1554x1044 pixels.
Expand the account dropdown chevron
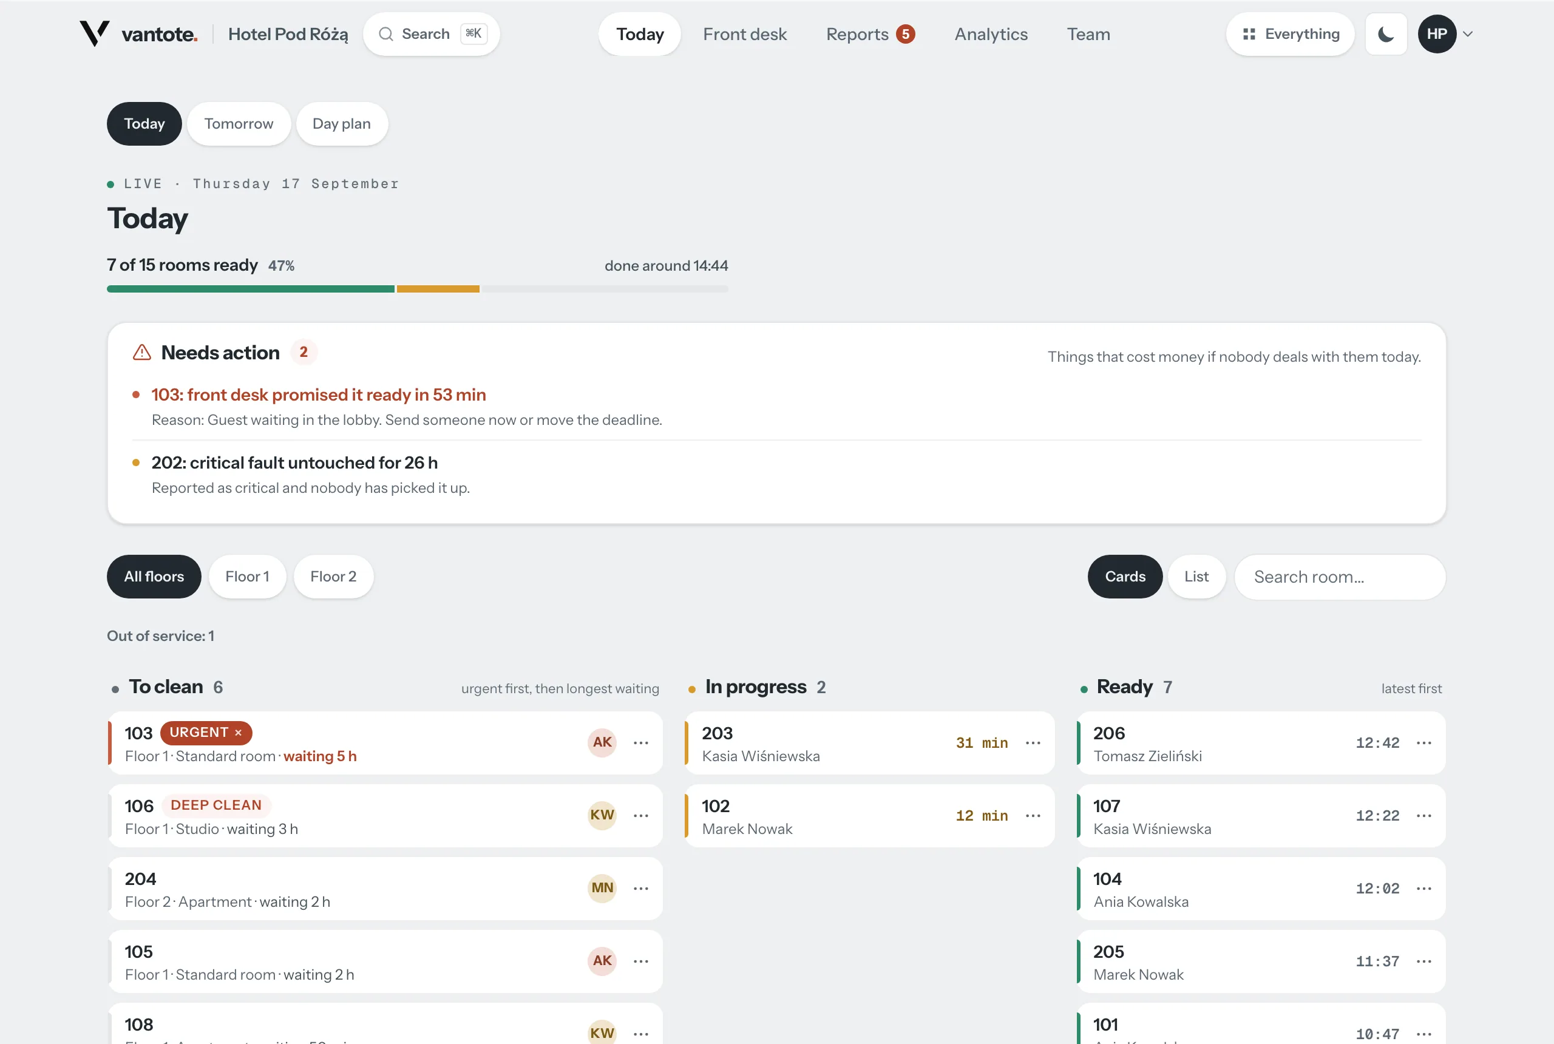tap(1467, 34)
